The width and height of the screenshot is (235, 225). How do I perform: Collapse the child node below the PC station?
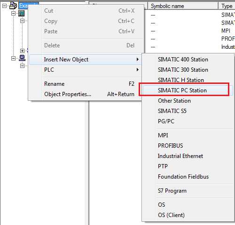[23, 66]
